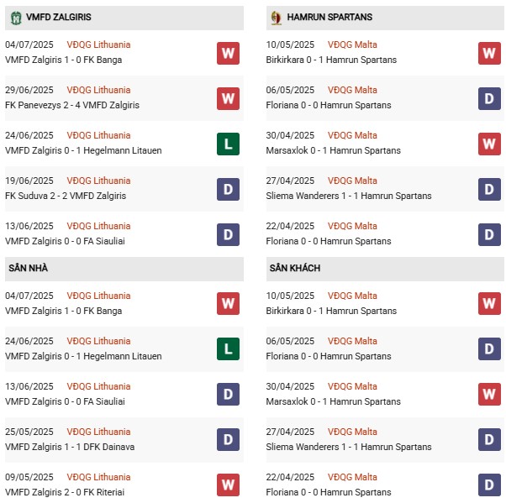Click the W badge for FK Riteriai match
The height and width of the screenshot is (503, 506).
(x=228, y=485)
